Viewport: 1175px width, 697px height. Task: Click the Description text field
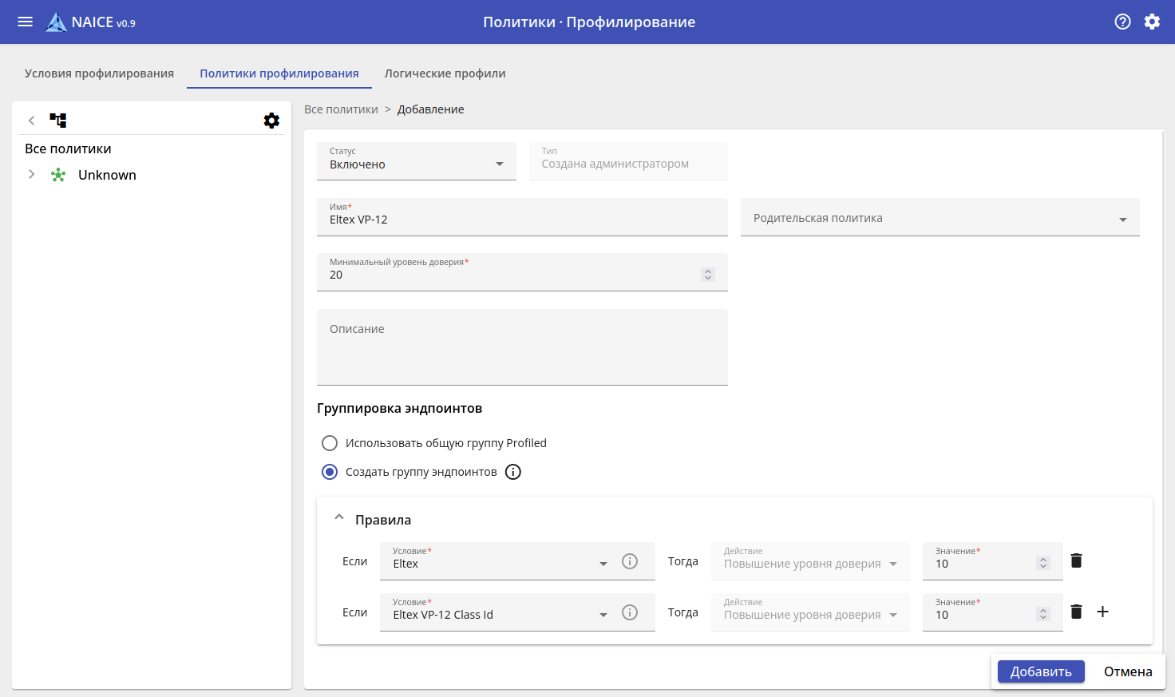pos(522,348)
